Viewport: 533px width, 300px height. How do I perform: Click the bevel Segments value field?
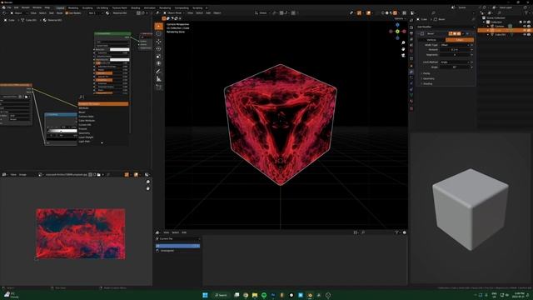click(455, 55)
